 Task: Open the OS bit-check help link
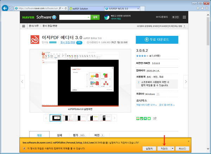pyautogui.click(x=159, y=26)
